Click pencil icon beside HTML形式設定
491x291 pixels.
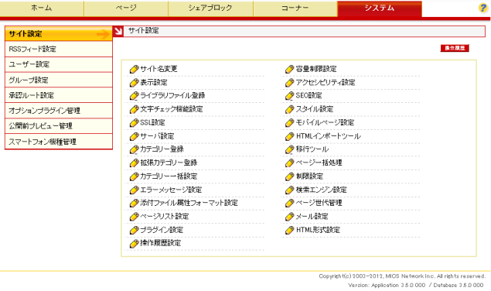pyautogui.click(x=290, y=230)
